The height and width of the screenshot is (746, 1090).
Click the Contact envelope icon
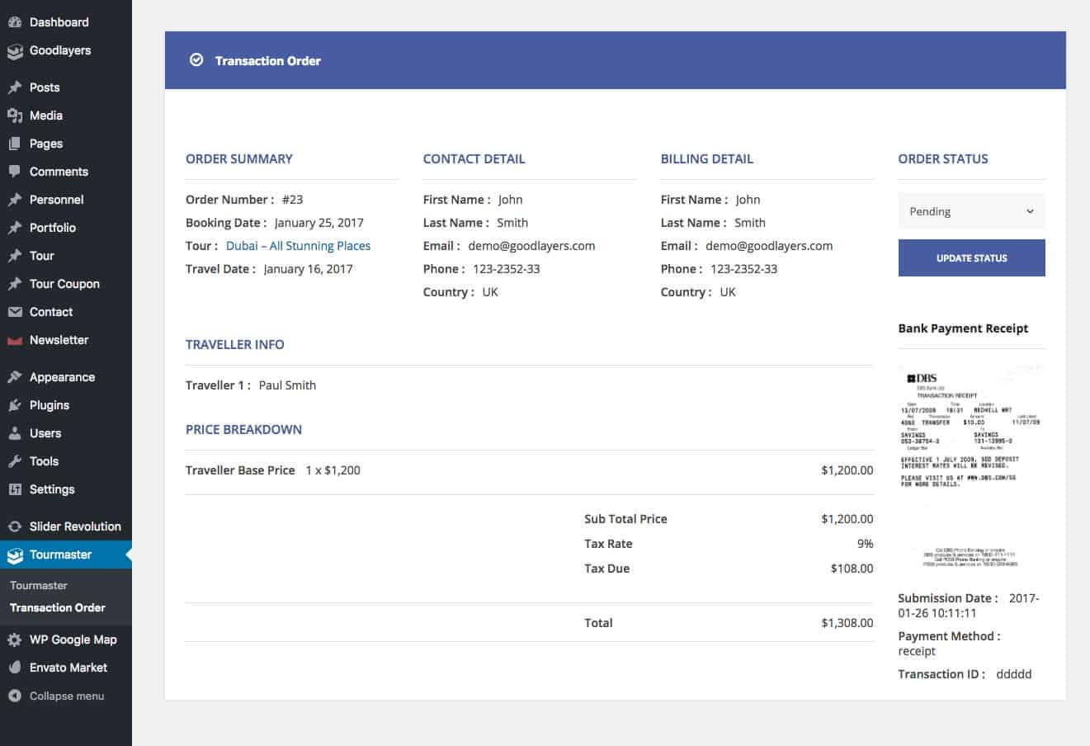[14, 312]
